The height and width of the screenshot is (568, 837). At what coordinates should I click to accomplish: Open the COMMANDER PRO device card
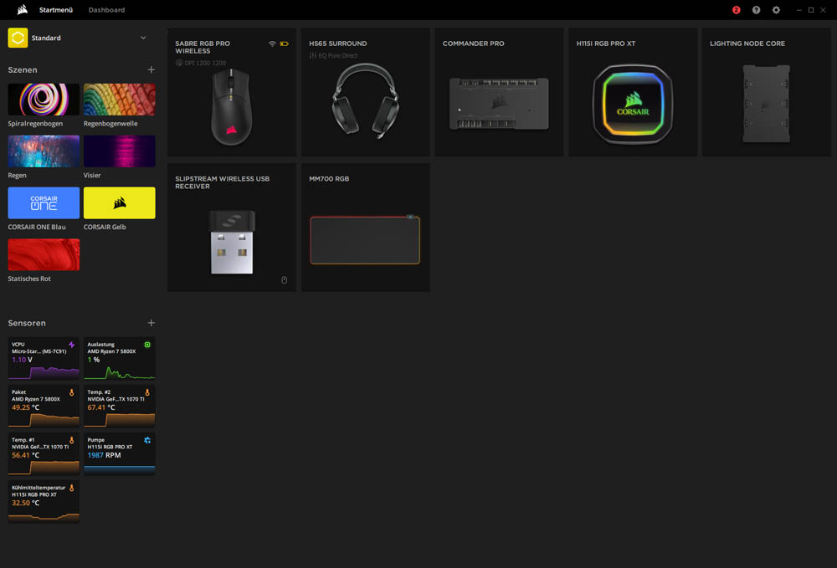[x=499, y=92]
